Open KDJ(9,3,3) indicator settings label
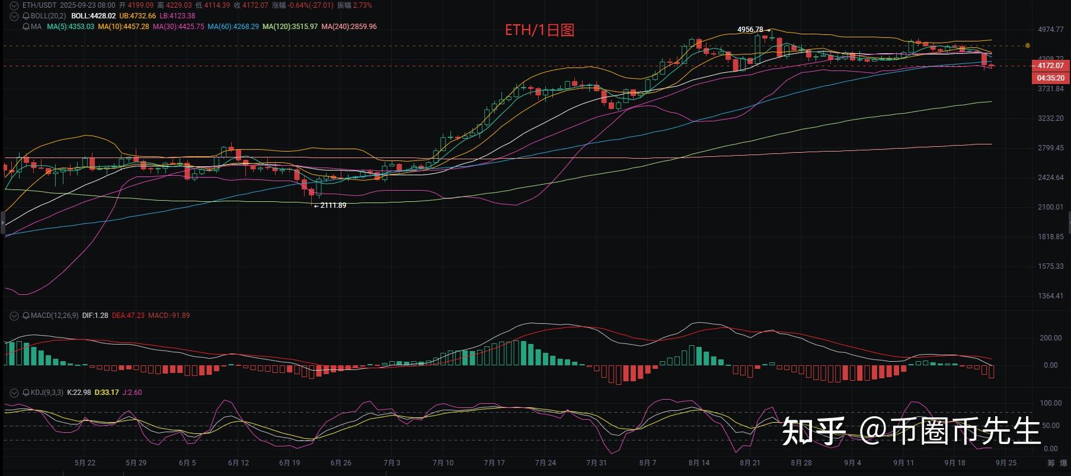Screen dimensions: 1071x476 pyautogui.click(x=46, y=393)
